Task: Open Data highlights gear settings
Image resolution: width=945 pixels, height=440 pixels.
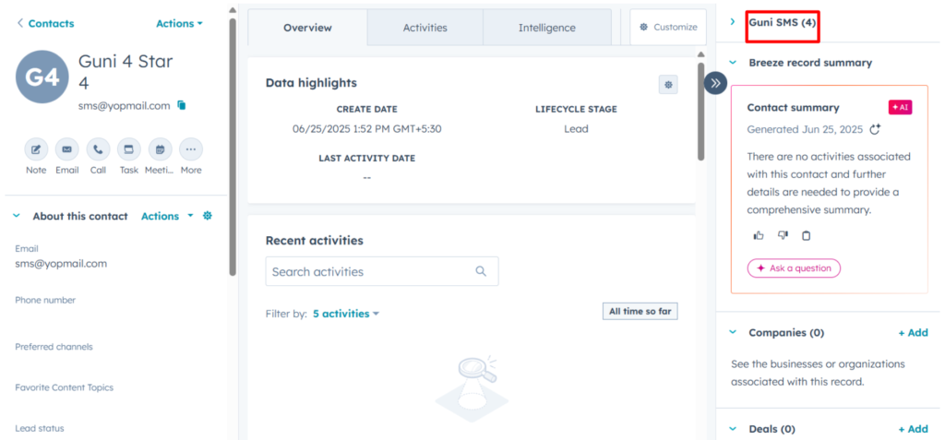Action: tap(668, 85)
